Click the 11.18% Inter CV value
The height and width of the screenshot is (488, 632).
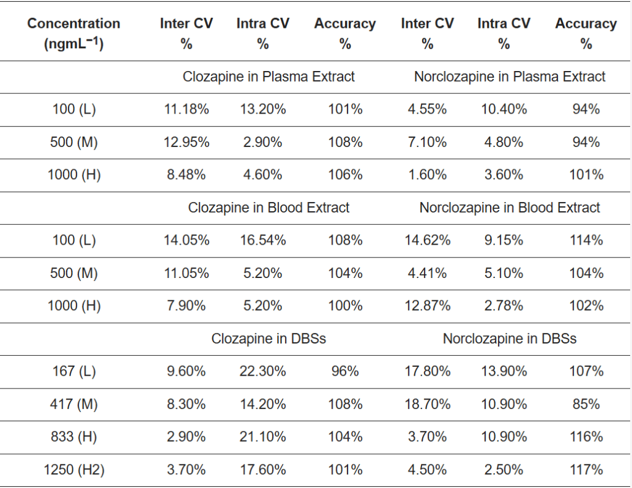coord(186,109)
